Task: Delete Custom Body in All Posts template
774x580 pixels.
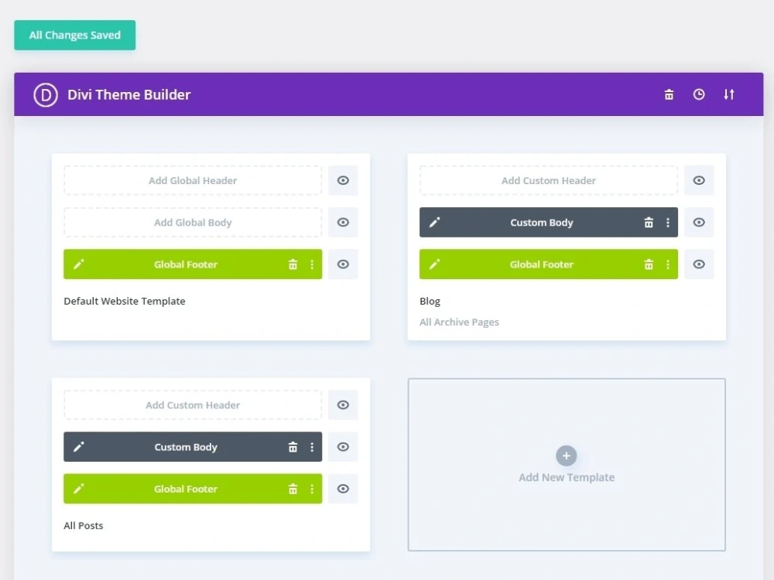Action: 293,447
